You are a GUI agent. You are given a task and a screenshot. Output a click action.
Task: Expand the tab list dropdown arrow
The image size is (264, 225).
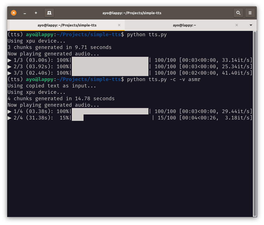[x=251, y=25]
